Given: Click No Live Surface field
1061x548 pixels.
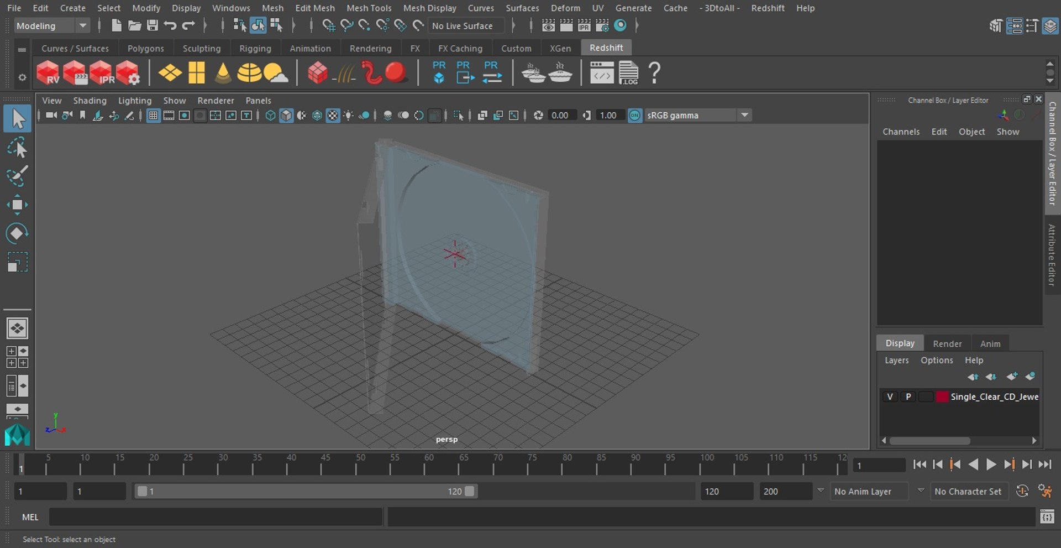Looking at the screenshot, I should coord(467,25).
